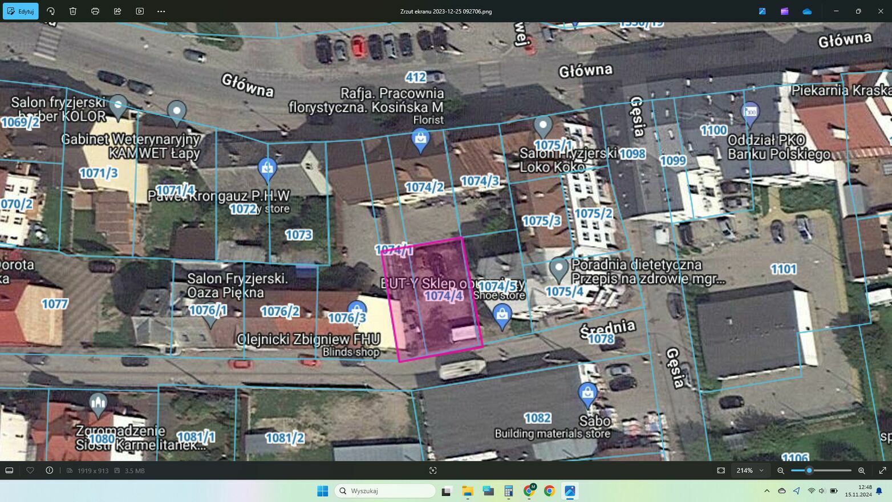
Task: Share the image via the share icon
Action: click(117, 11)
